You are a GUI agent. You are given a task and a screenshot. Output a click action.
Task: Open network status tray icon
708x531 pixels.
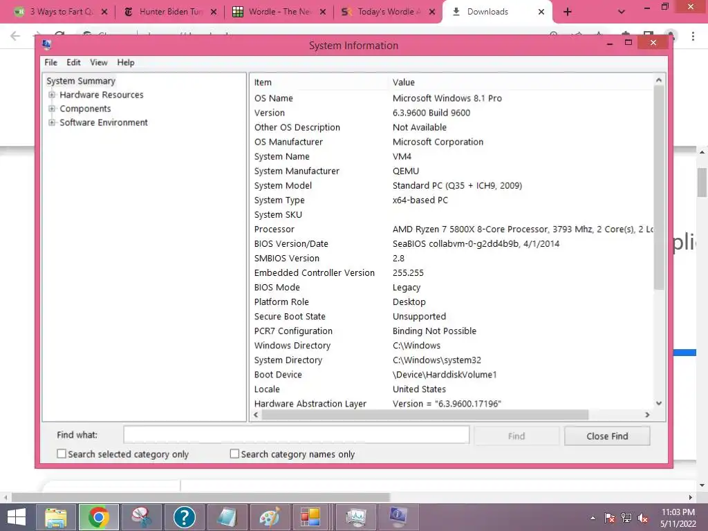point(626,518)
